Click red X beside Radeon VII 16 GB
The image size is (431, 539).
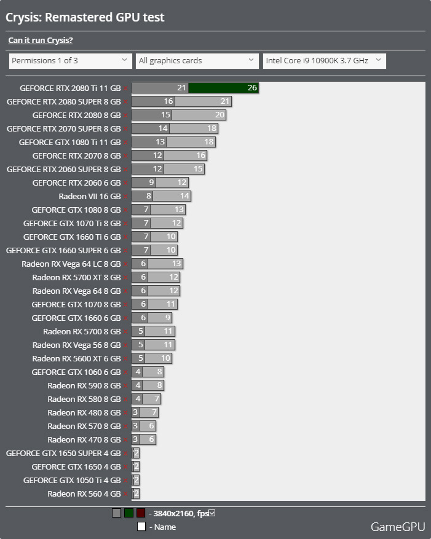(x=125, y=197)
